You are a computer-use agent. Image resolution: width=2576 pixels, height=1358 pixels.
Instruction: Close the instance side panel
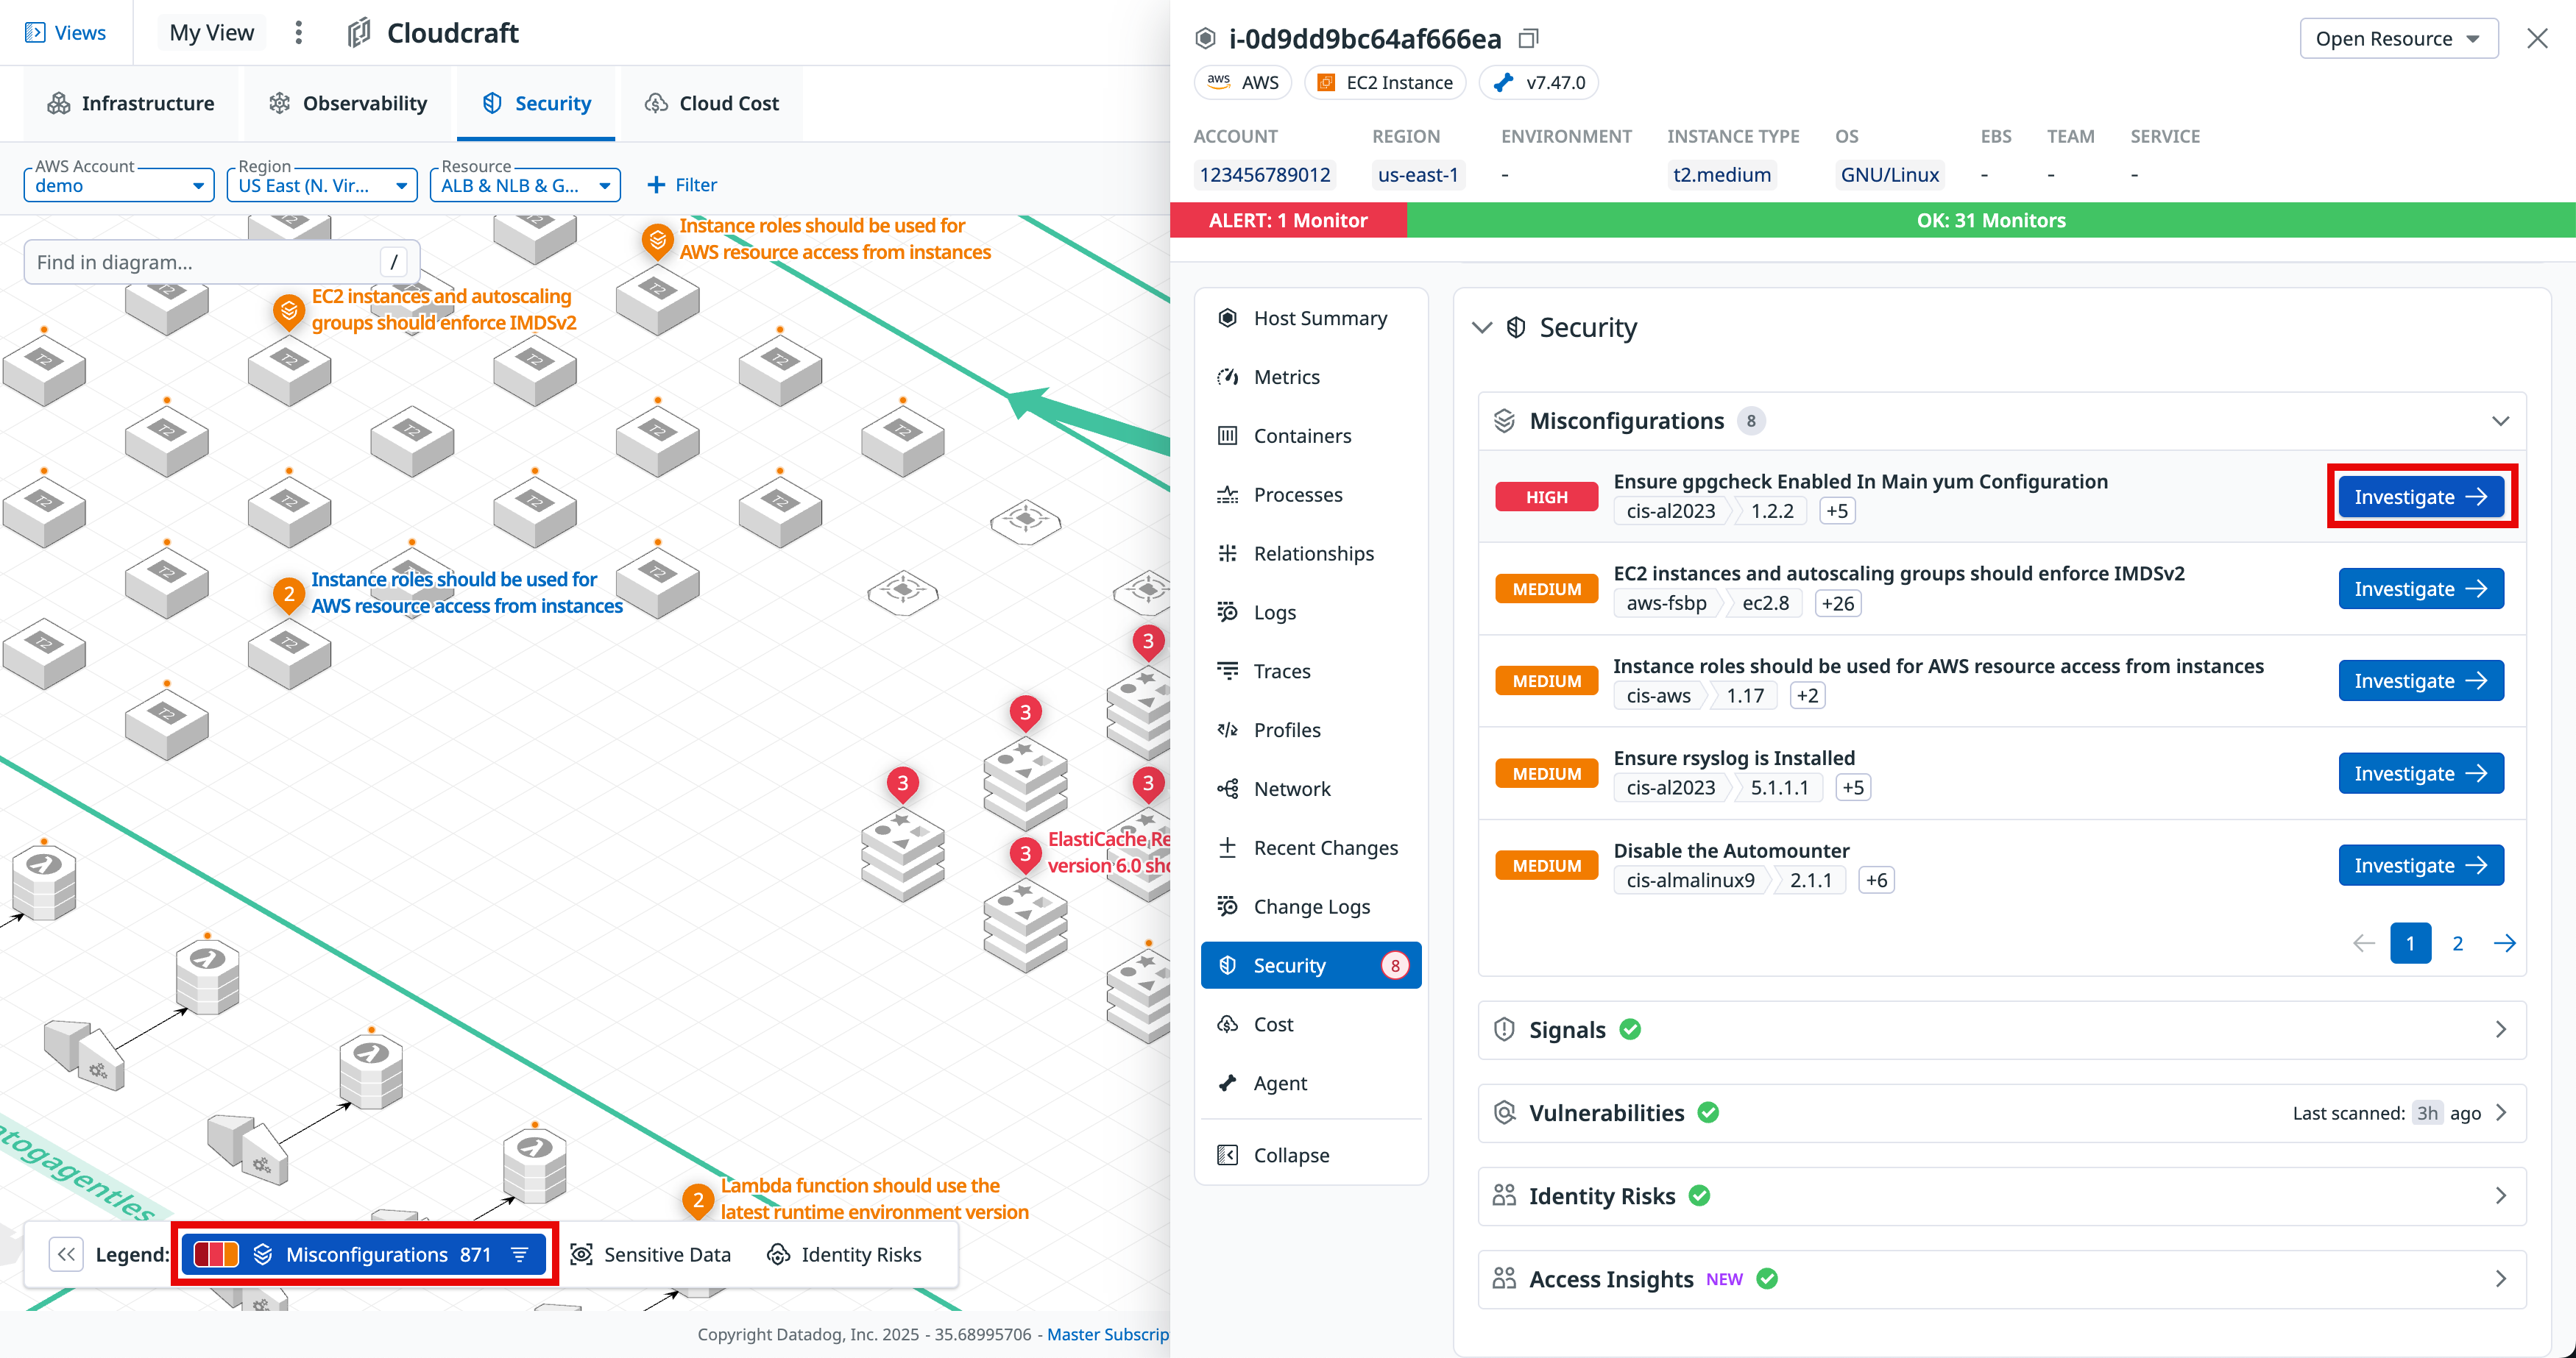point(2537,39)
